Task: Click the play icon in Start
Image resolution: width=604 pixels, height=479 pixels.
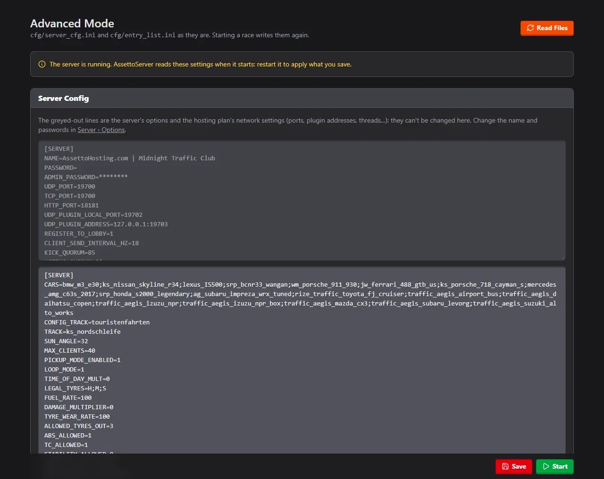Action: click(x=546, y=466)
